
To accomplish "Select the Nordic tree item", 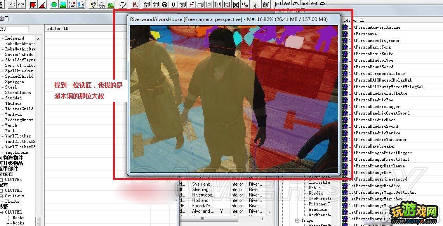I will pyautogui.click(x=316, y=193).
